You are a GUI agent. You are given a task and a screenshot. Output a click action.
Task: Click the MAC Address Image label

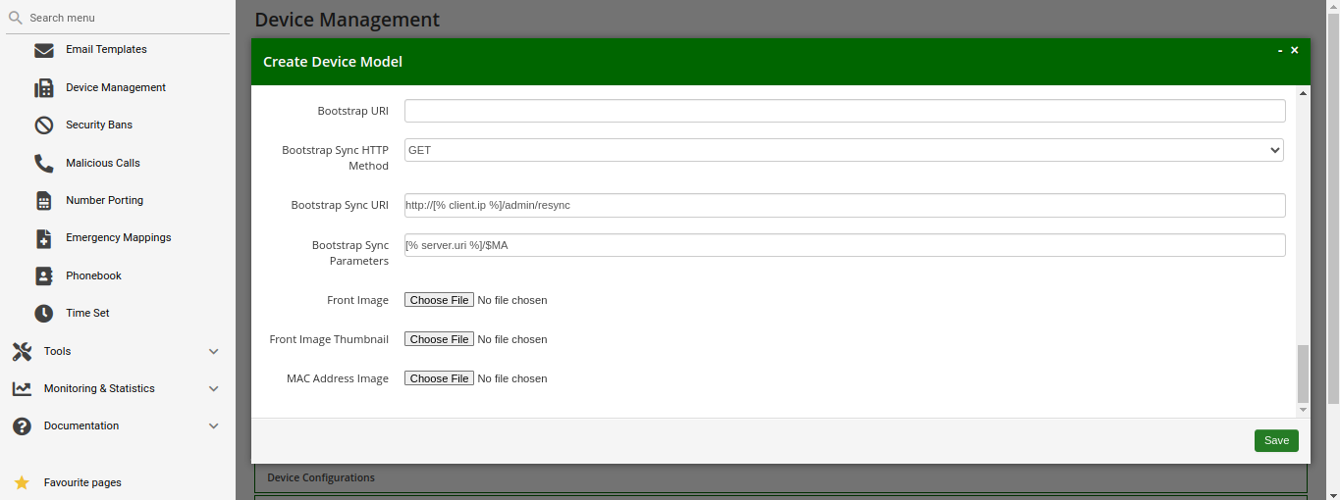coord(338,378)
